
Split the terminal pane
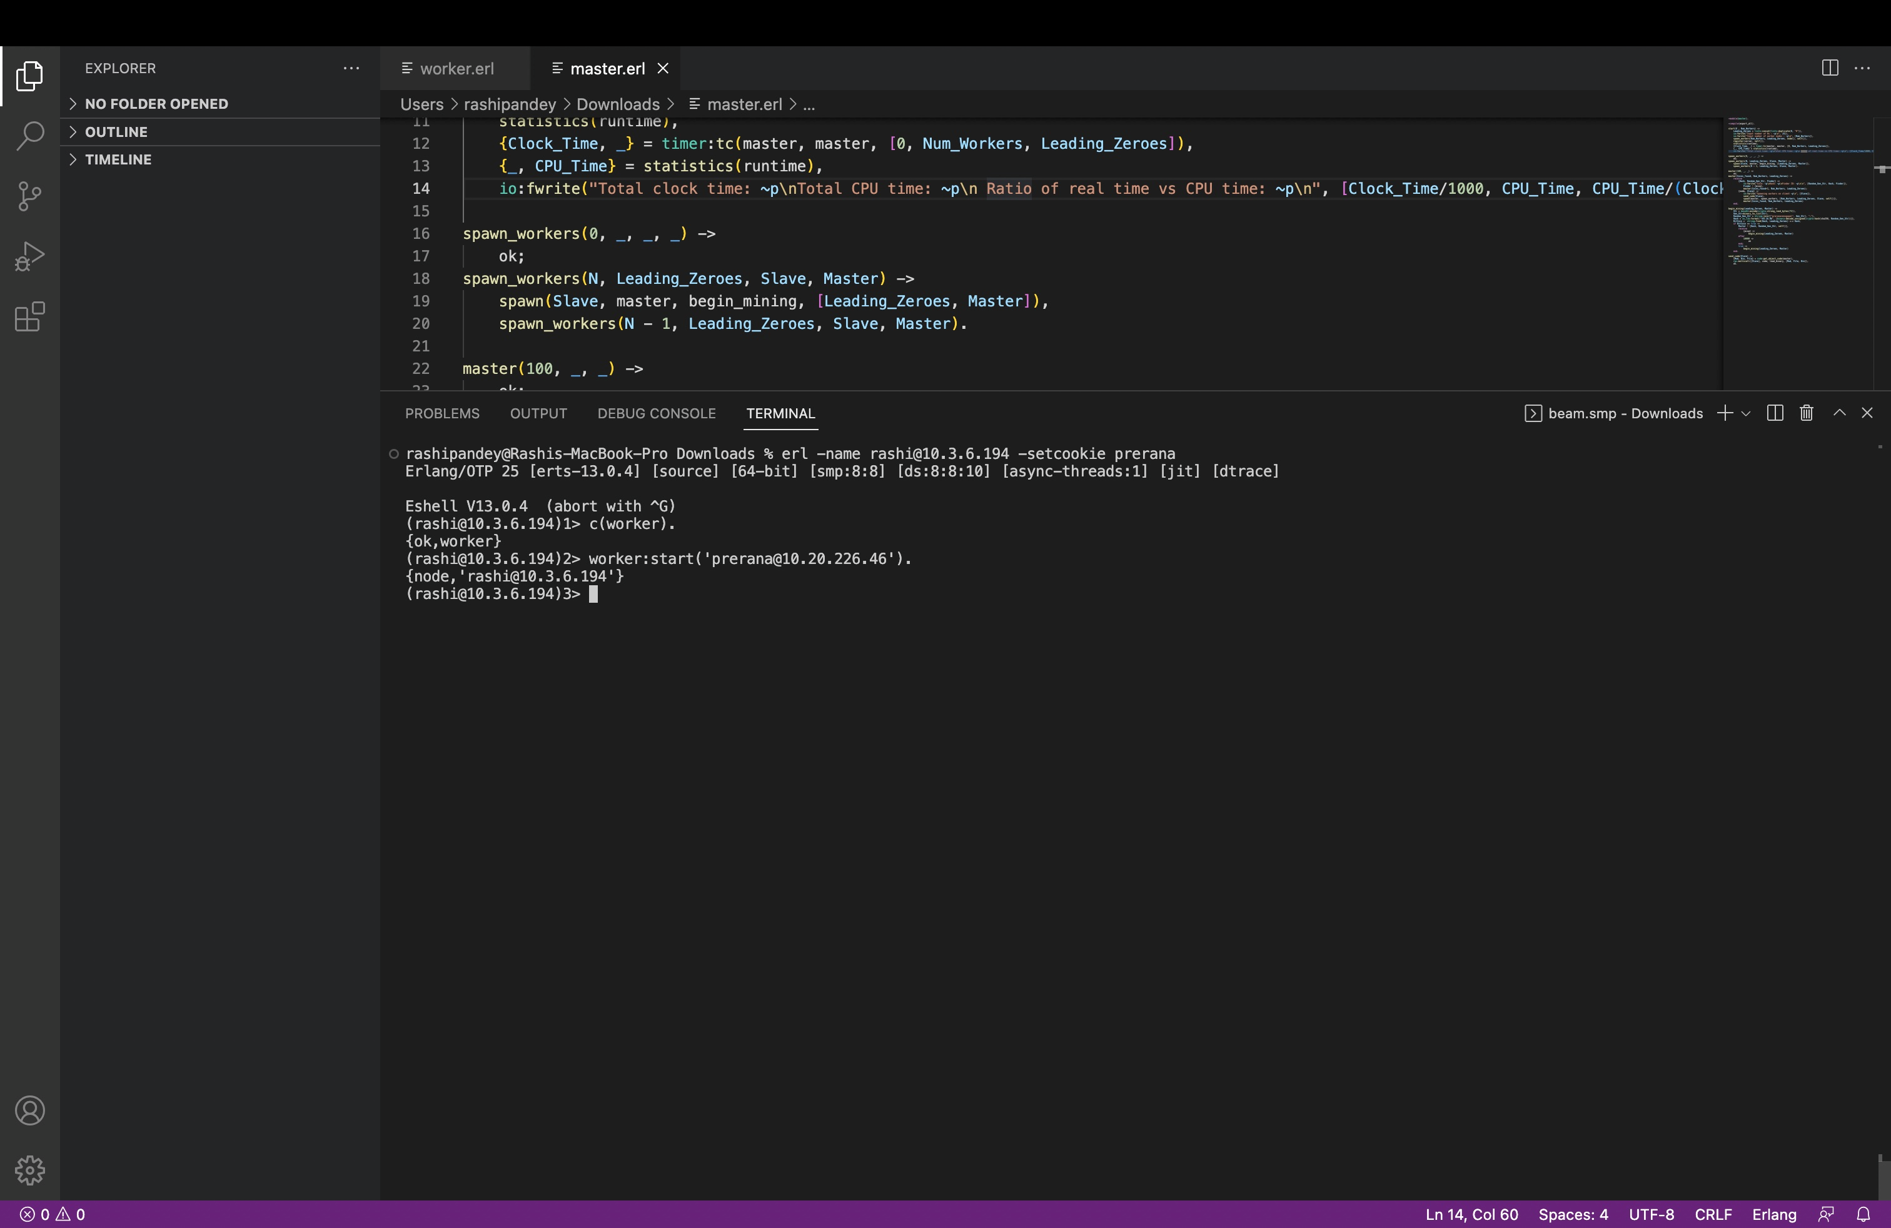(1775, 413)
